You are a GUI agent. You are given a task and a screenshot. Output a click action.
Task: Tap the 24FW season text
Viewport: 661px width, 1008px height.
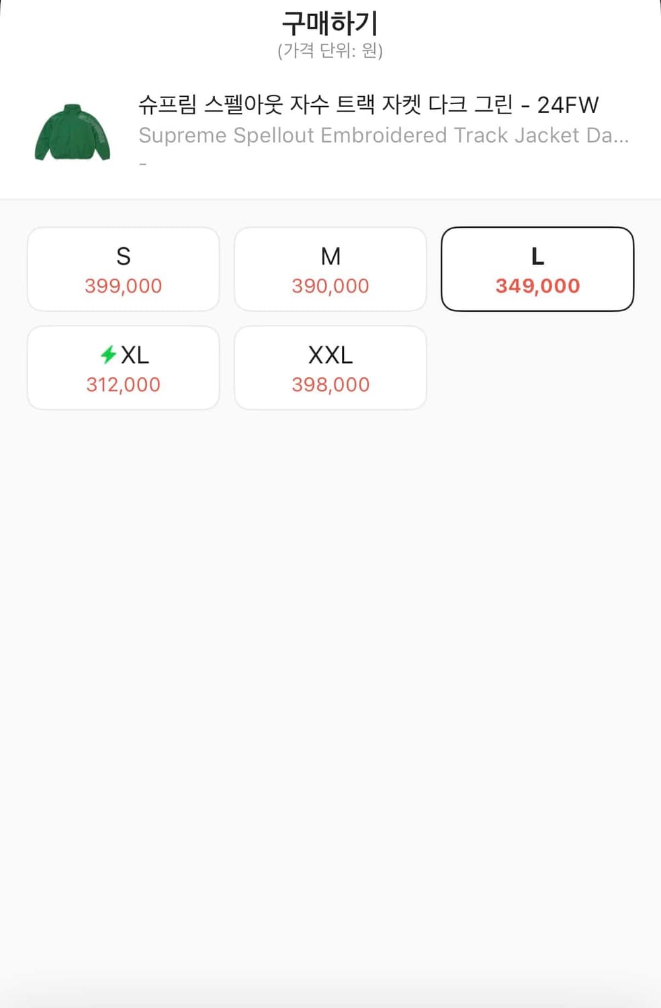(x=568, y=105)
